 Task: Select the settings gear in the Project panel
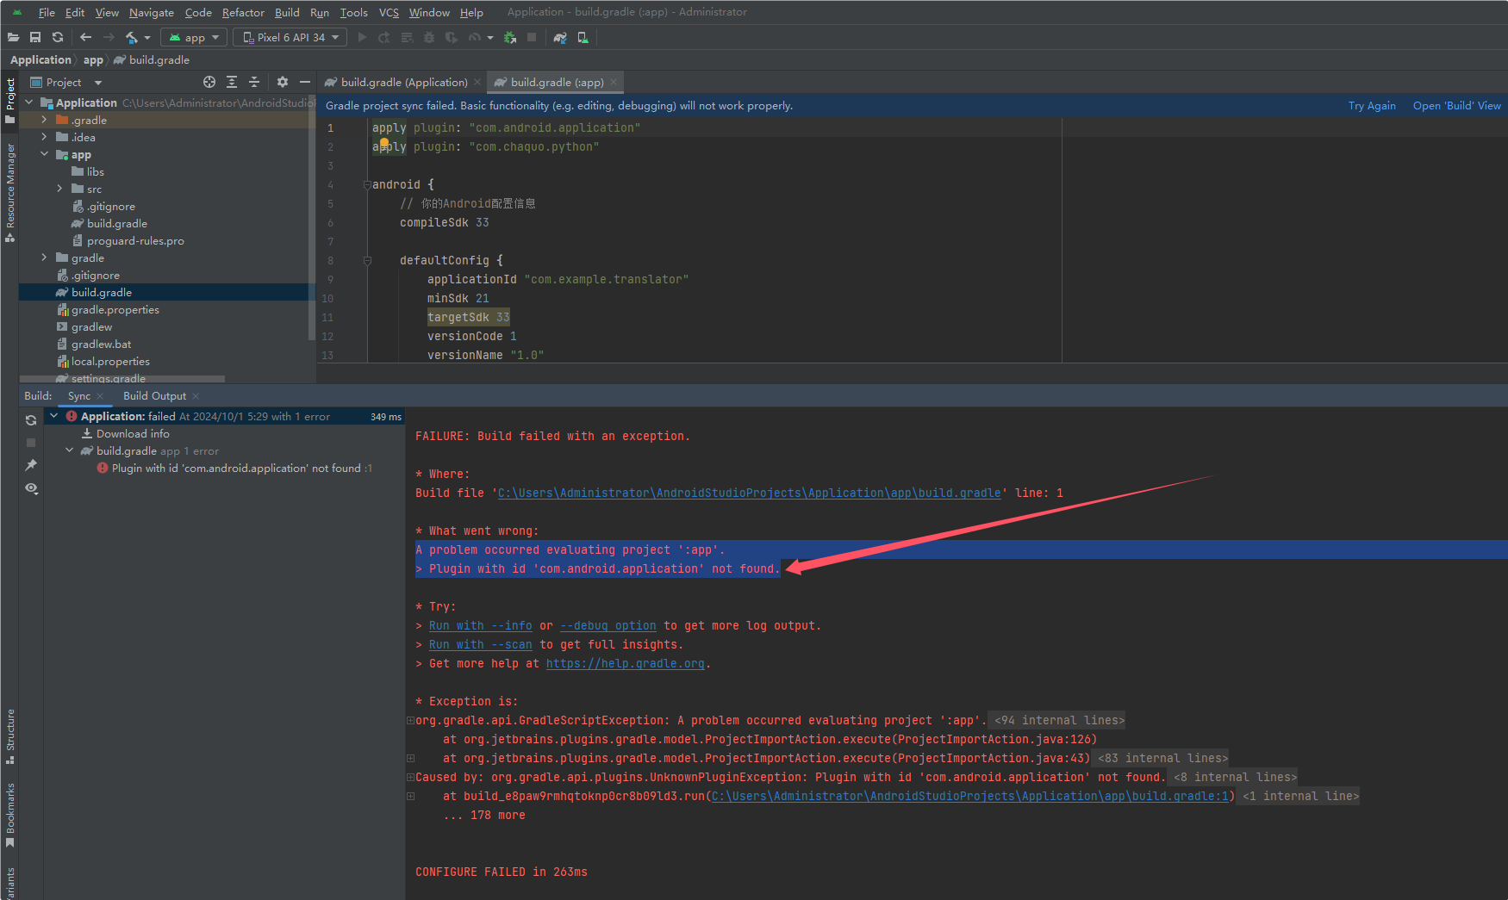(x=283, y=82)
